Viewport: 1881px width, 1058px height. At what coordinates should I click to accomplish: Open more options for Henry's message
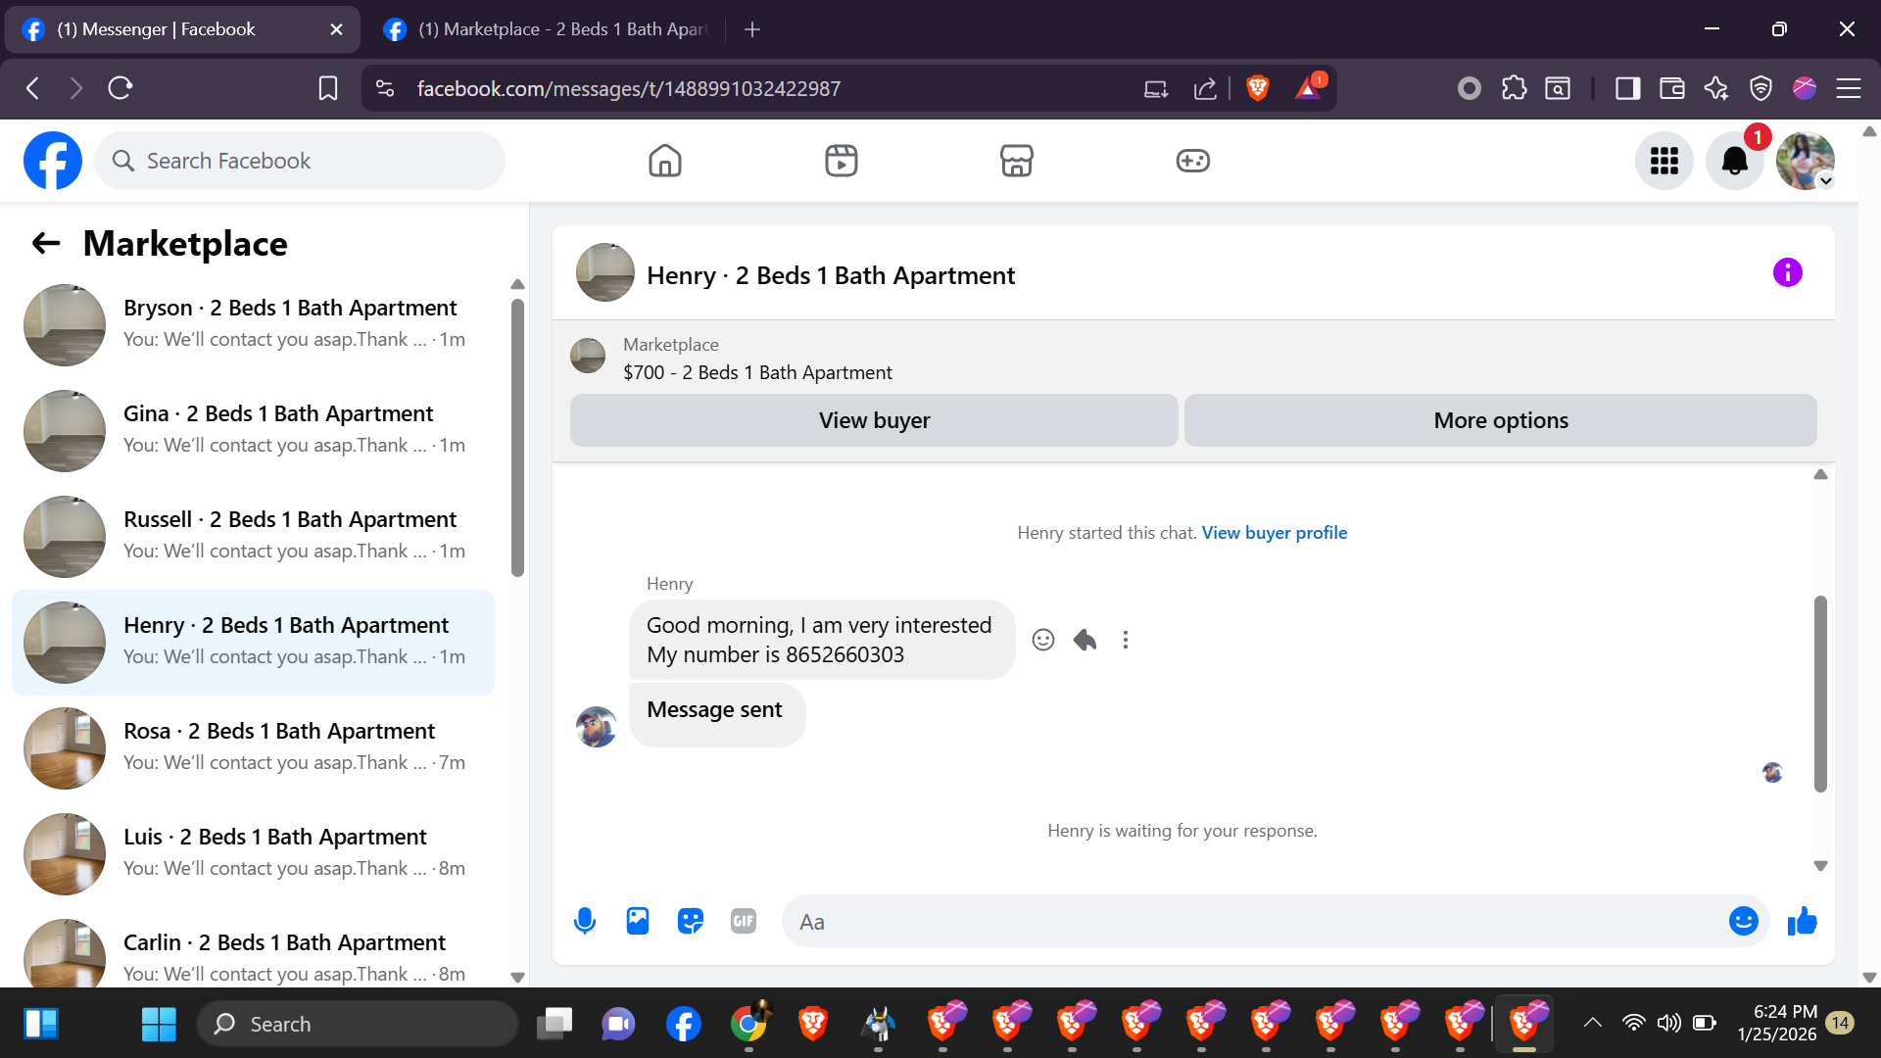(x=1126, y=640)
